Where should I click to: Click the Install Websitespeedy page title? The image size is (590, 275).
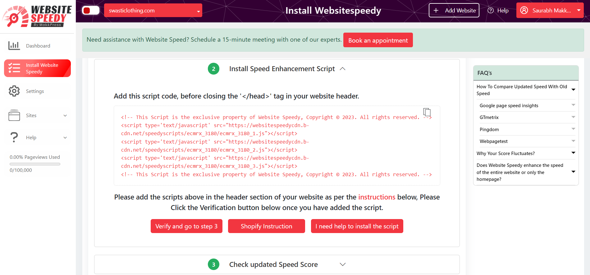[333, 11]
